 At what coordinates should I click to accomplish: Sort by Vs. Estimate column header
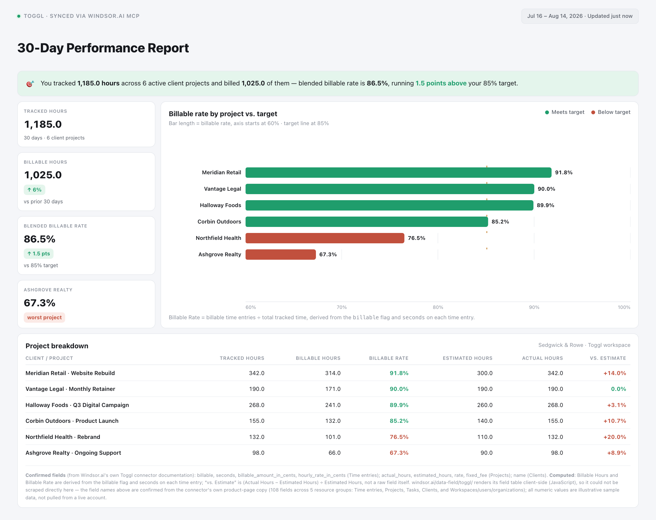(x=608, y=358)
